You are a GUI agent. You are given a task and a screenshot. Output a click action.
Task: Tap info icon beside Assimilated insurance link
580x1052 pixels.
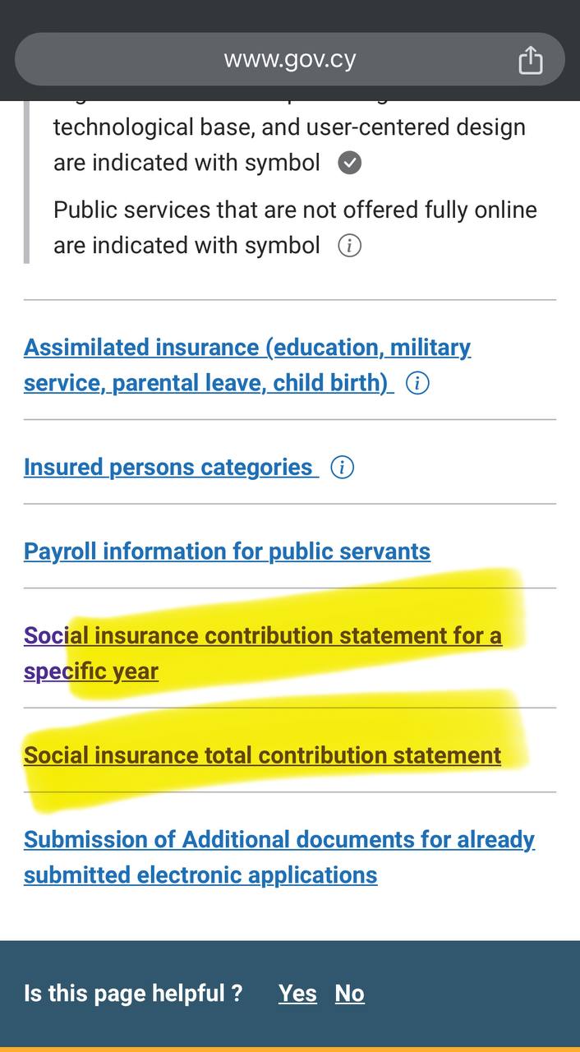pyautogui.click(x=417, y=383)
